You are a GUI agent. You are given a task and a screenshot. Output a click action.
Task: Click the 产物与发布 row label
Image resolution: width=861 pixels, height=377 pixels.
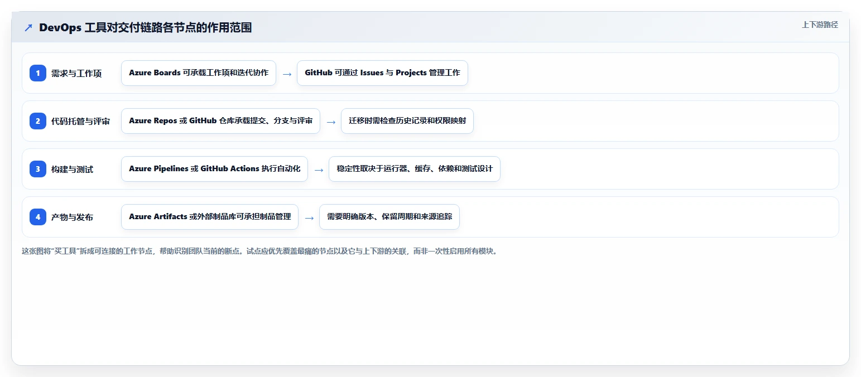coord(72,217)
